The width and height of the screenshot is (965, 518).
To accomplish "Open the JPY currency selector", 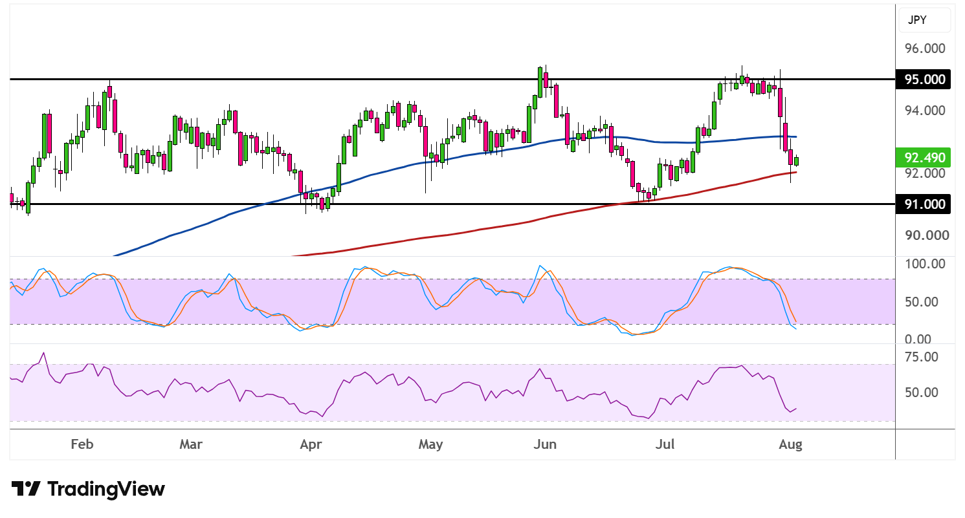I will coord(925,20).
